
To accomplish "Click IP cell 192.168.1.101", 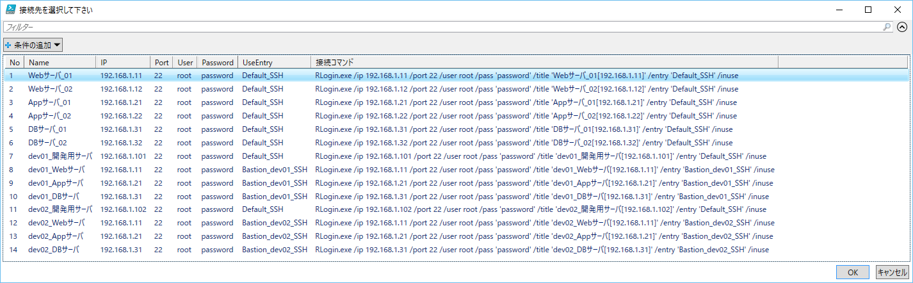I will (124, 156).
